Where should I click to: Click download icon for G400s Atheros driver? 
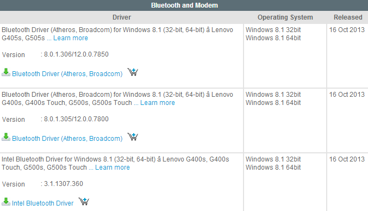pyautogui.click(x=6, y=137)
